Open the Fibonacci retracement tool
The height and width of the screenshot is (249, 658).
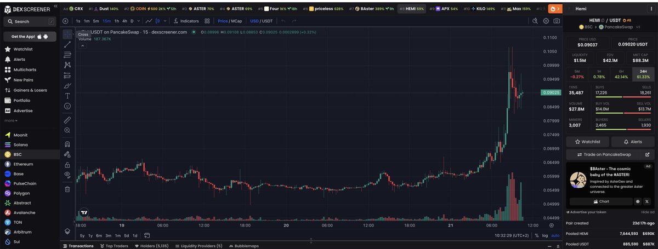coord(67,55)
